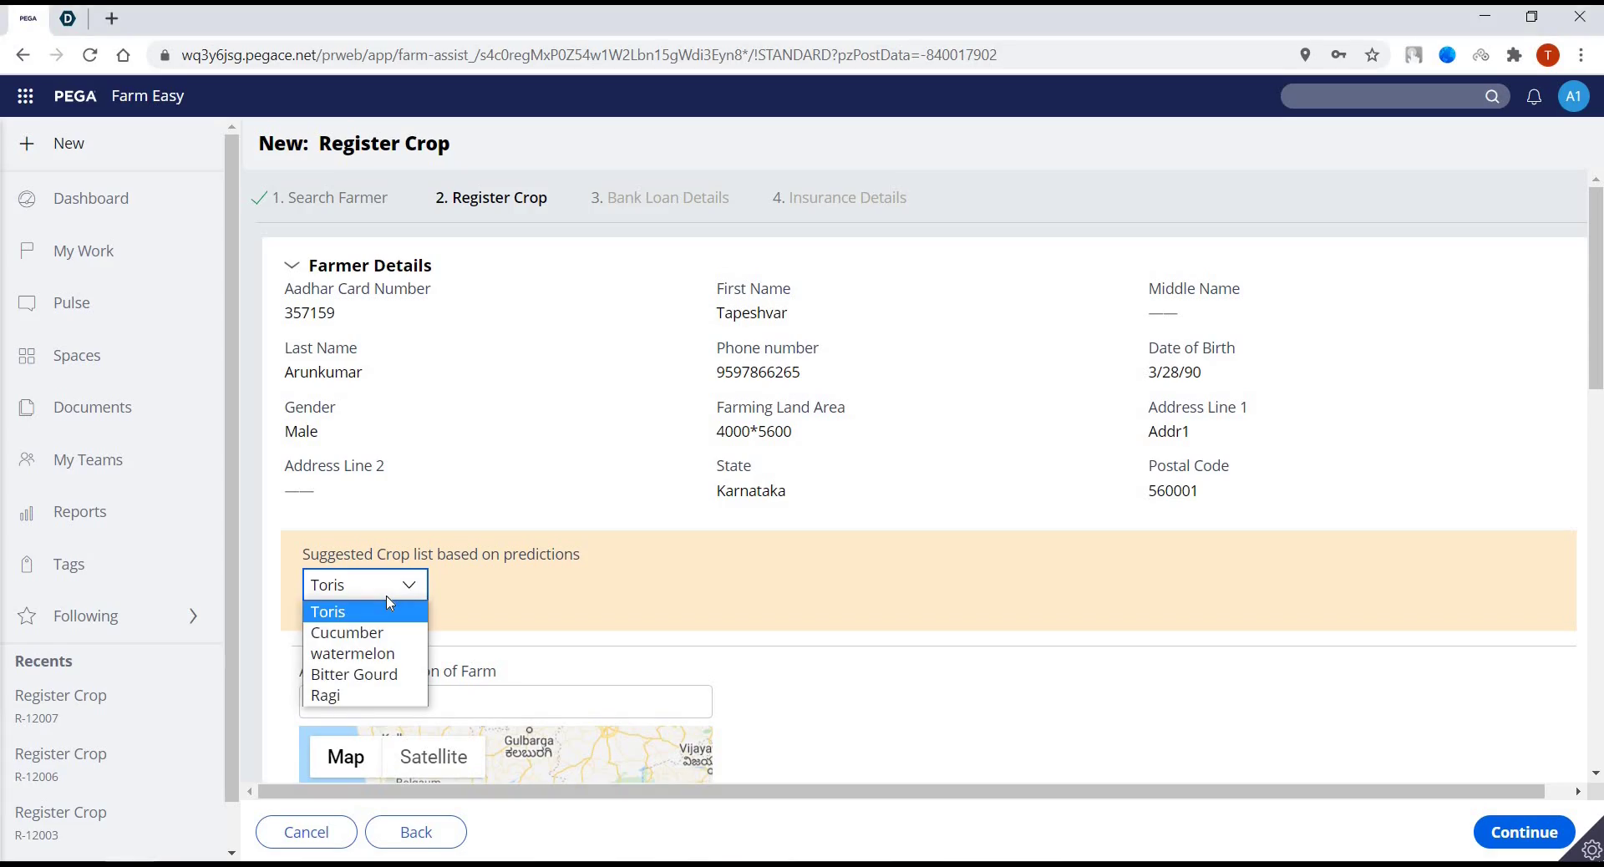
Task: Click the location pin icon in address bar
Action: (1305, 55)
